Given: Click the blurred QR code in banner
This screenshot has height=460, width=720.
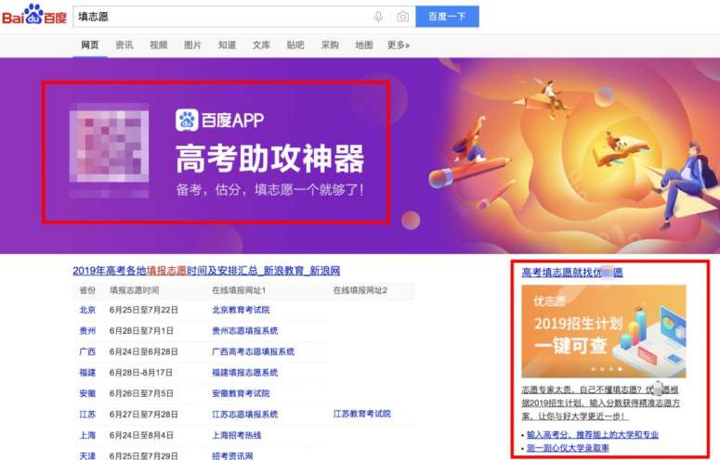Looking at the screenshot, I should click(109, 147).
